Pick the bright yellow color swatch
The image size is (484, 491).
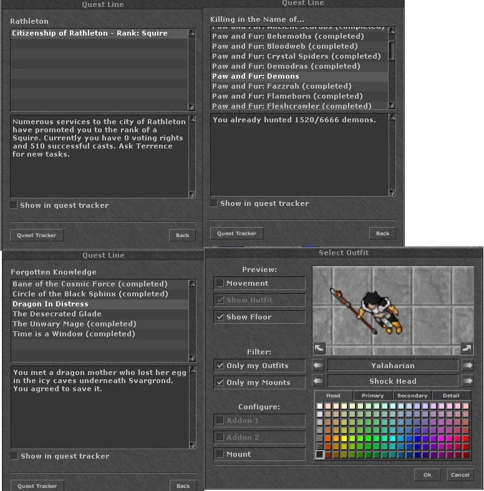coord(344,439)
